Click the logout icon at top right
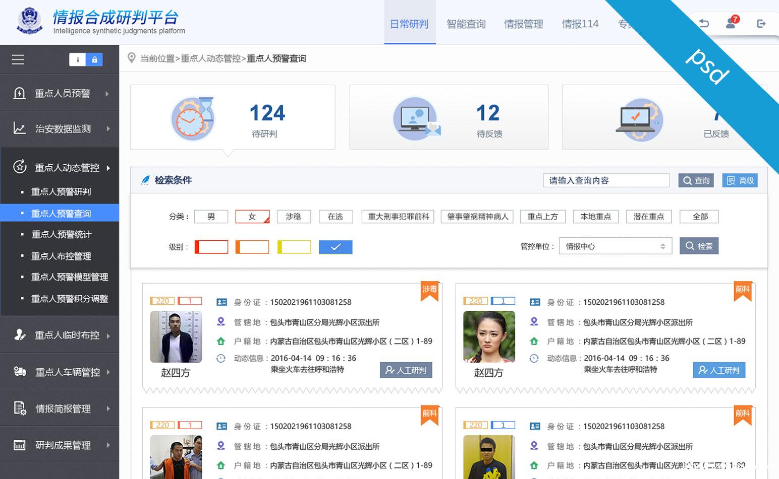 (x=762, y=23)
